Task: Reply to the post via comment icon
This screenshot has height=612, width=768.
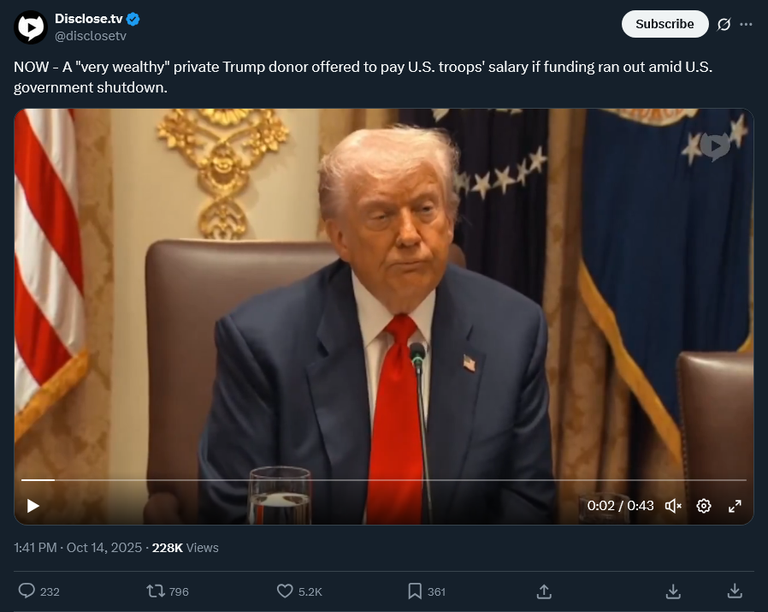Action: (x=27, y=591)
